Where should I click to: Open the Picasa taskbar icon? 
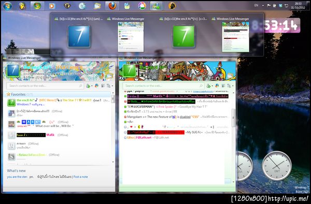[142, 6]
